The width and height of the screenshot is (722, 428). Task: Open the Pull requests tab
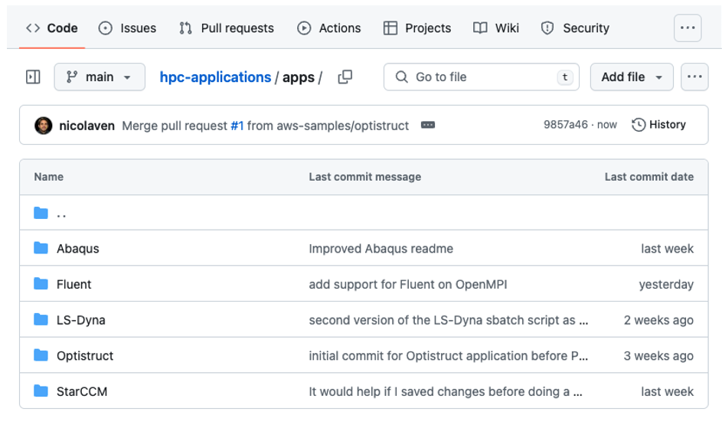226,28
